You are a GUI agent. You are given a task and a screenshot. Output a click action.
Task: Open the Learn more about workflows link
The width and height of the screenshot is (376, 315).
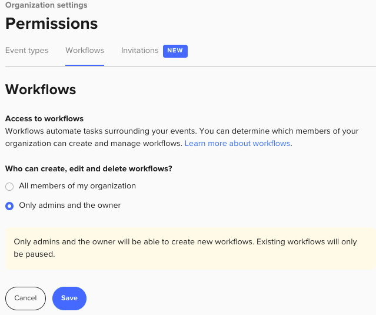pyautogui.click(x=238, y=144)
